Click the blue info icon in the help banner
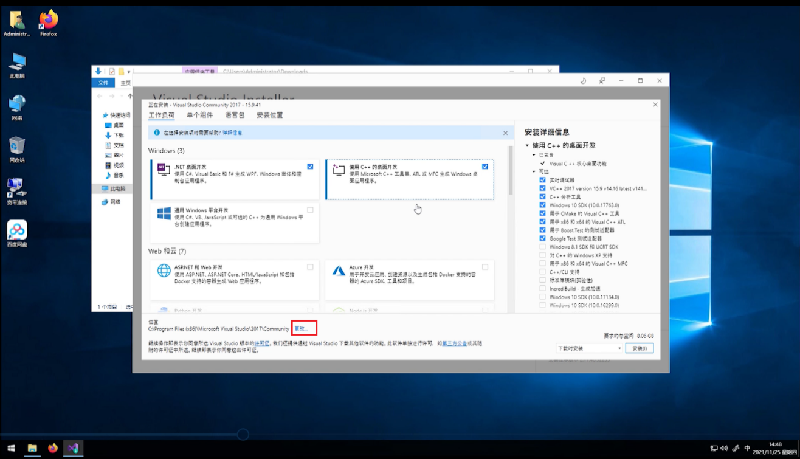Viewport: 800px width, 459px height. (157, 133)
